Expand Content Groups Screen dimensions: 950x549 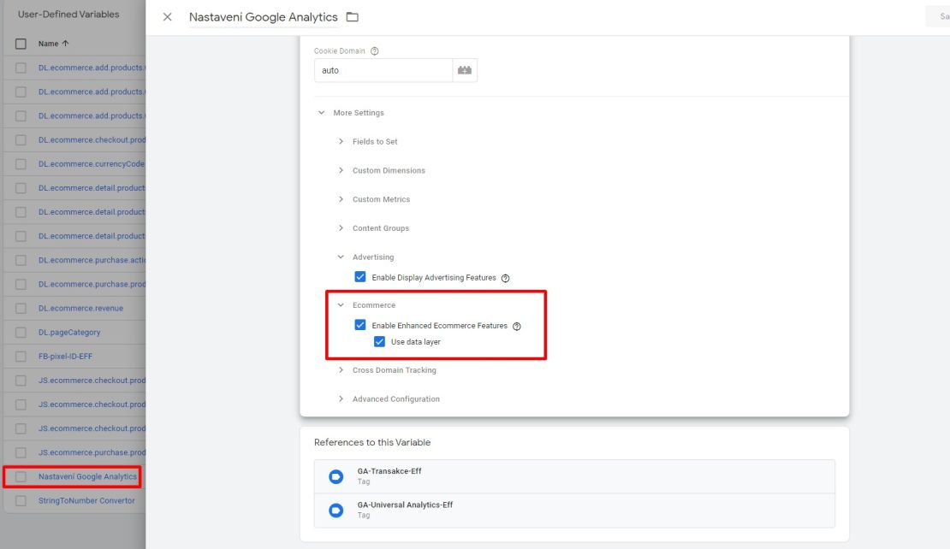coord(341,228)
